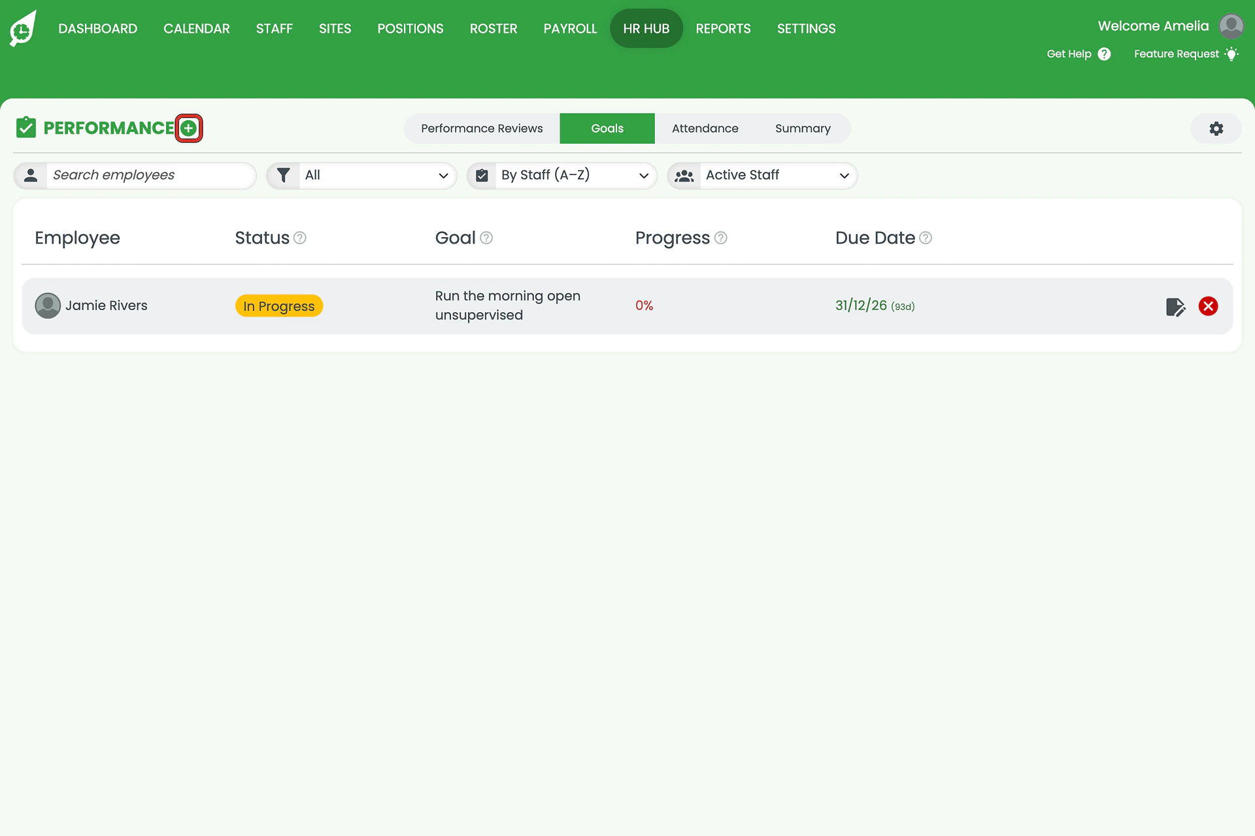Expand the By Staff (A-Z) sort dropdown
Screen dimensions: 1255x836
pyautogui.click(x=562, y=176)
